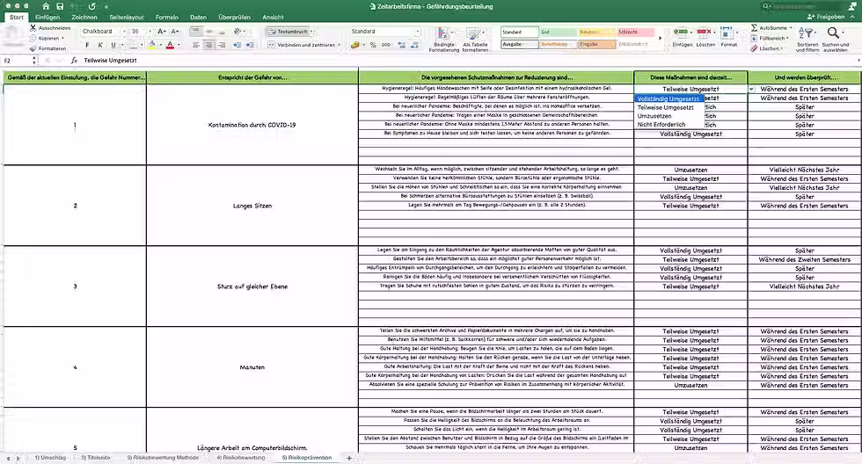This screenshot has width=862, height=464.
Task: Expand the cell styles gallery arrow
Action: 661,39
